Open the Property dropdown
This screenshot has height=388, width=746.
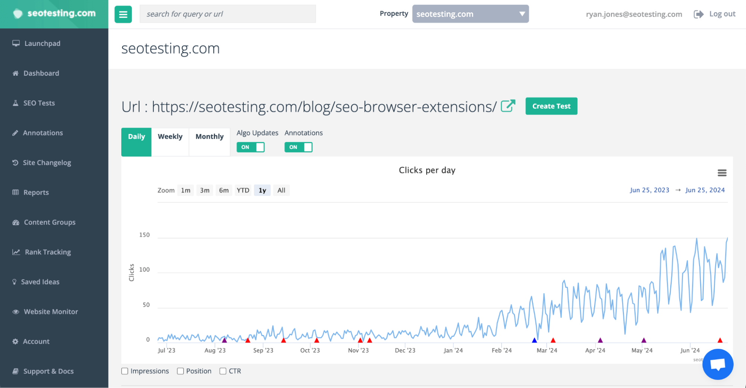470,14
